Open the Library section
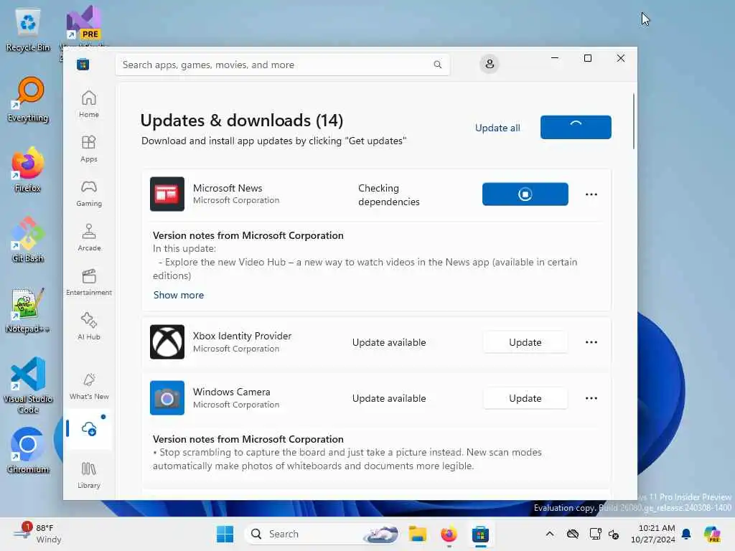735x551 pixels. [x=88, y=475]
